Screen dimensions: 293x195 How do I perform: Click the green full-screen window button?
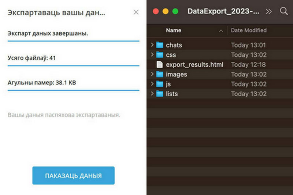175,11
